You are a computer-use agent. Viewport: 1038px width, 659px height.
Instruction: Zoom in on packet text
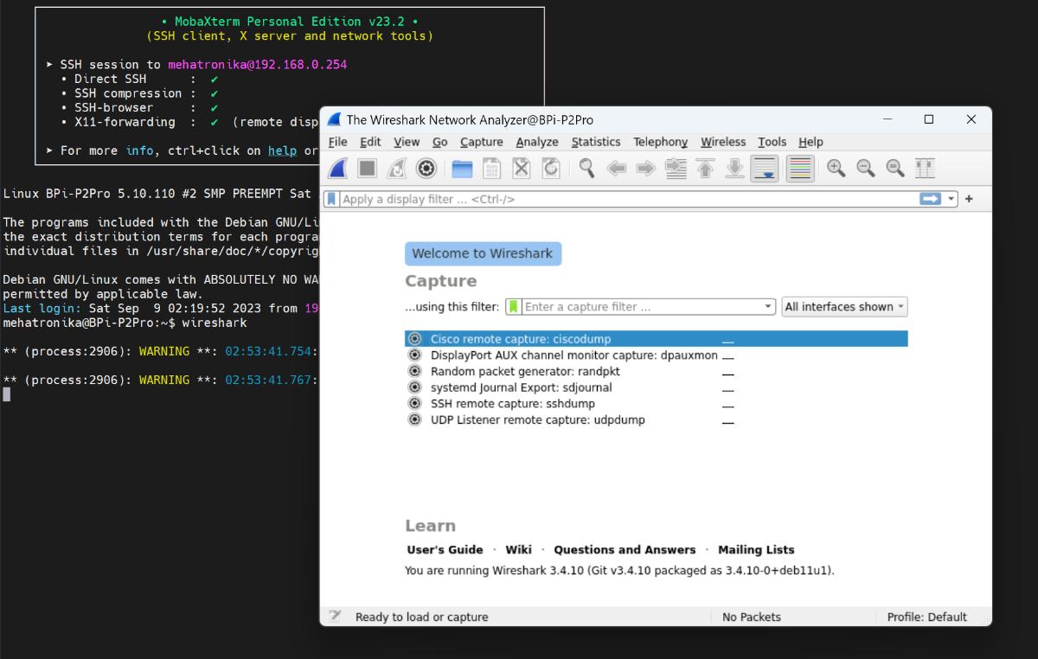[836, 169]
